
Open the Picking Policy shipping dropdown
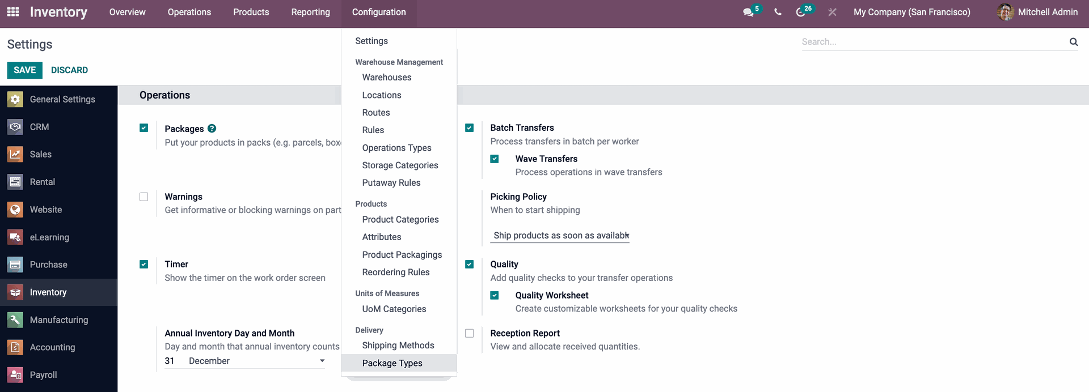pyautogui.click(x=560, y=236)
